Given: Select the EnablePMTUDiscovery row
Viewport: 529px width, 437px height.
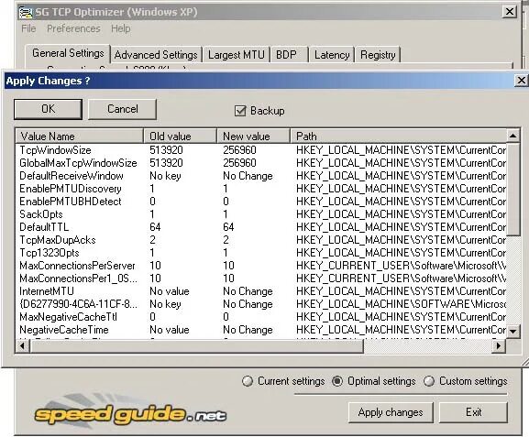Looking at the screenshot, I should point(260,189).
